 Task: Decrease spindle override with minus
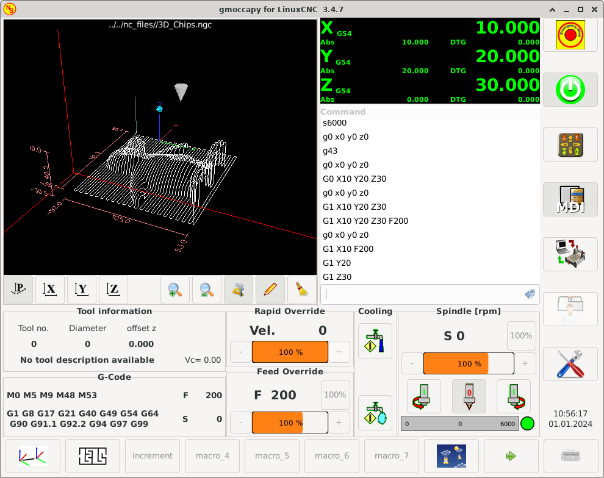click(x=412, y=363)
